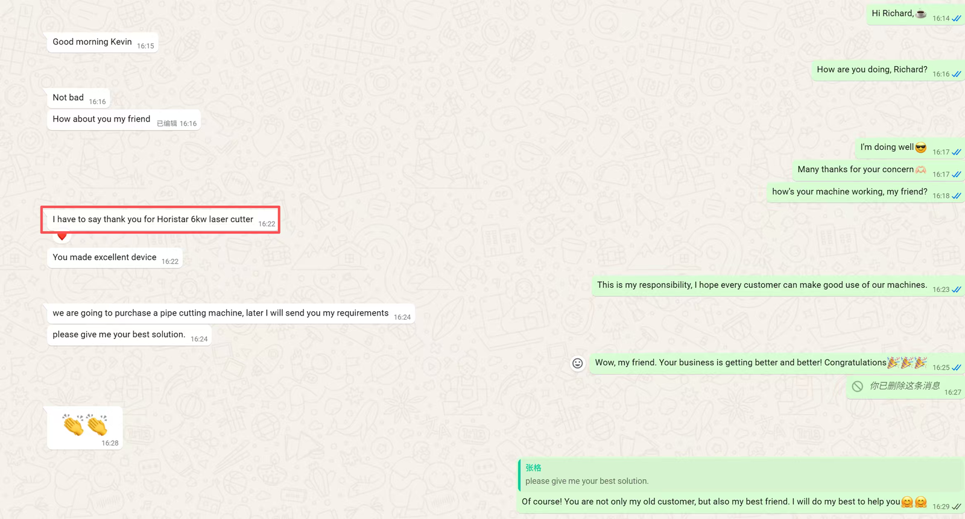Click the prohibited icon on deleted message

[x=857, y=386]
